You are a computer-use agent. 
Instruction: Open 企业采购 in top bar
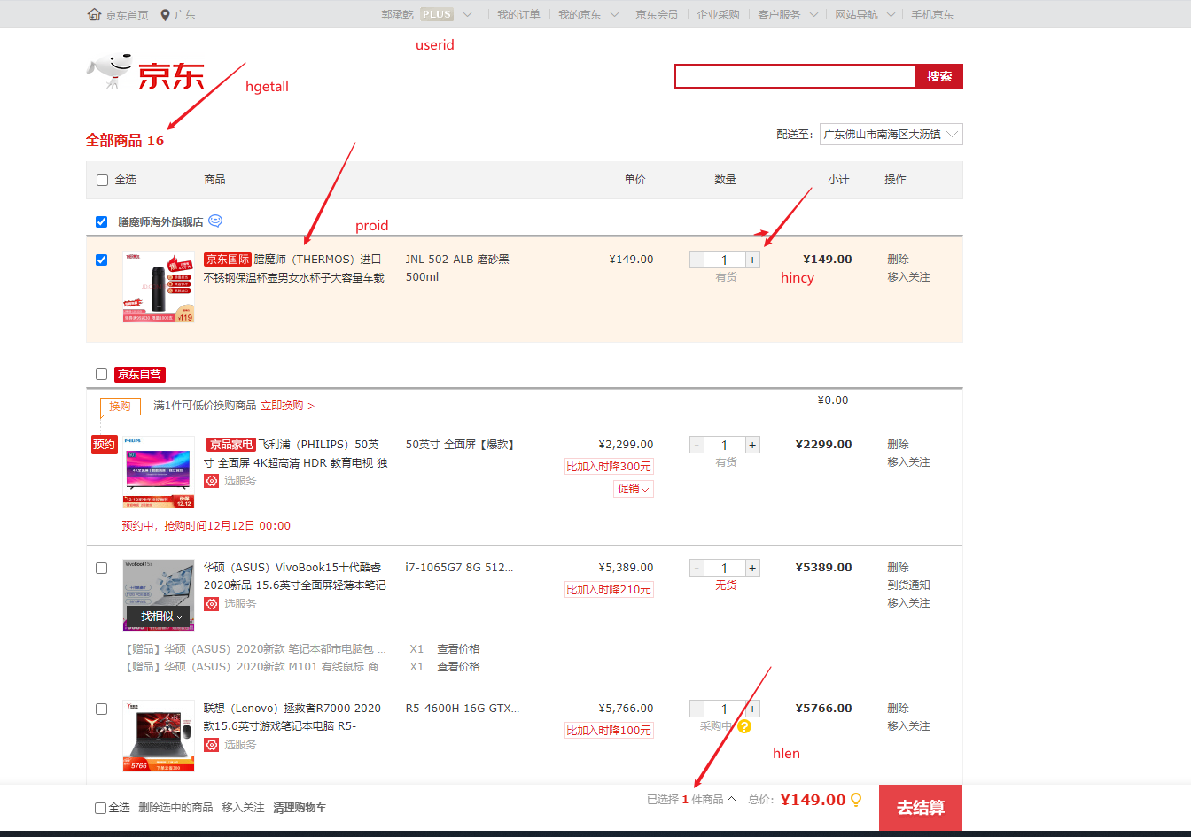[718, 15]
